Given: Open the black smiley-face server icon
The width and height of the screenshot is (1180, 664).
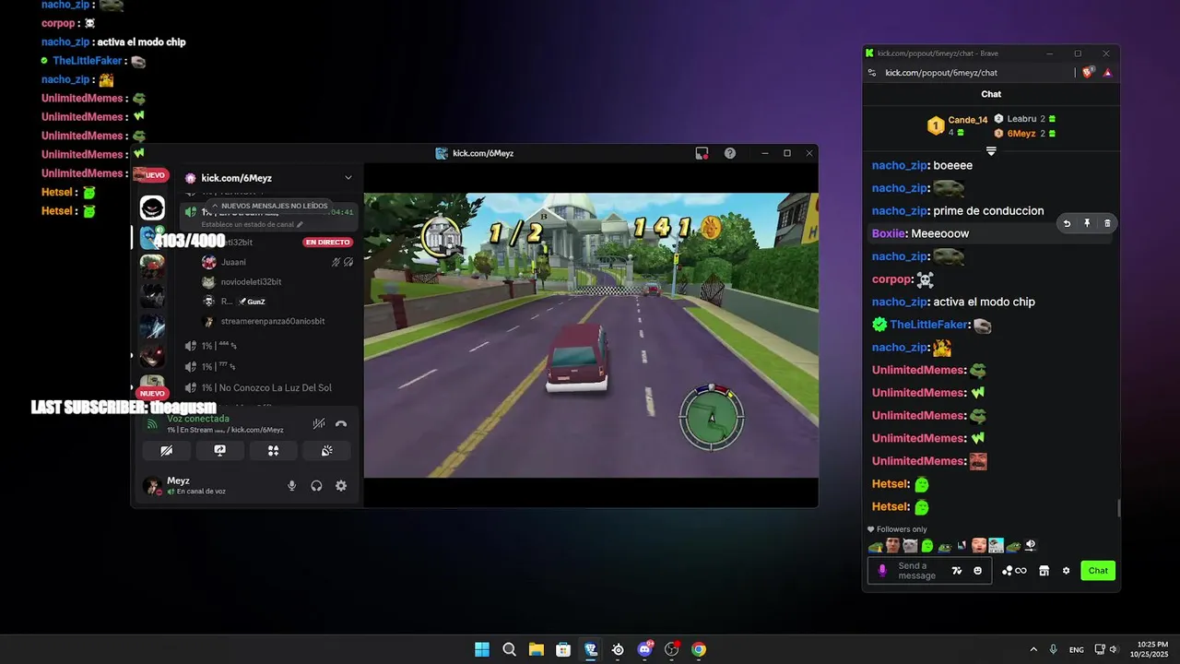Looking at the screenshot, I should tap(152, 207).
